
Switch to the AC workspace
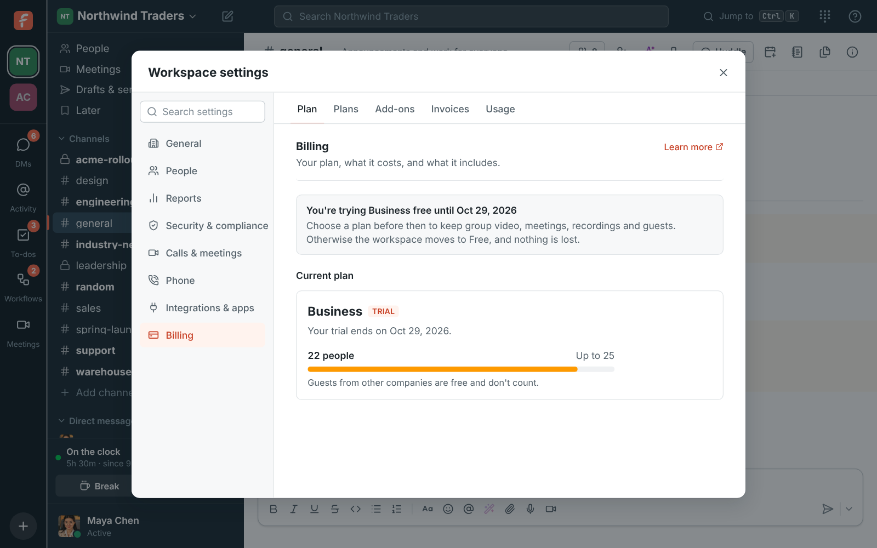click(23, 97)
